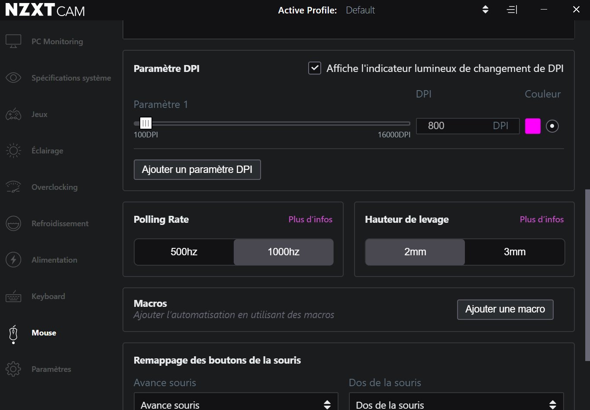
Task: Click the Overclocking gauge icon
Action: (x=13, y=187)
